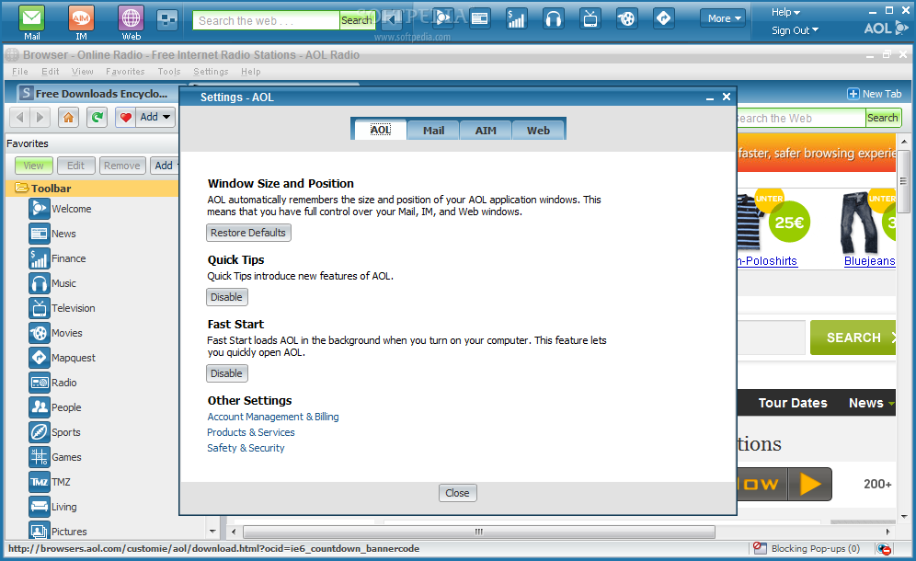
Task: Switch to the Web settings tab
Action: click(x=538, y=131)
